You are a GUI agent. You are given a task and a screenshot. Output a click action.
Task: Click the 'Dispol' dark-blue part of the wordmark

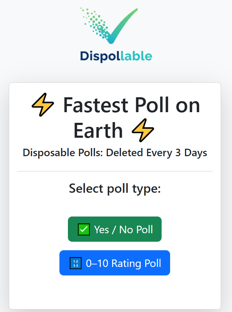[99, 56]
